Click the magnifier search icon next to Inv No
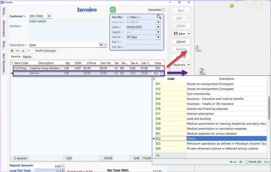Viewport: 271px width, 172px height. pos(159,17)
